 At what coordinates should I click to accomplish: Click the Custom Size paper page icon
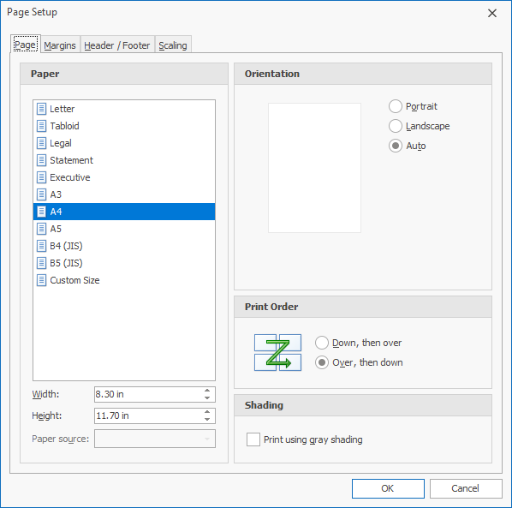pyautogui.click(x=41, y=280)
